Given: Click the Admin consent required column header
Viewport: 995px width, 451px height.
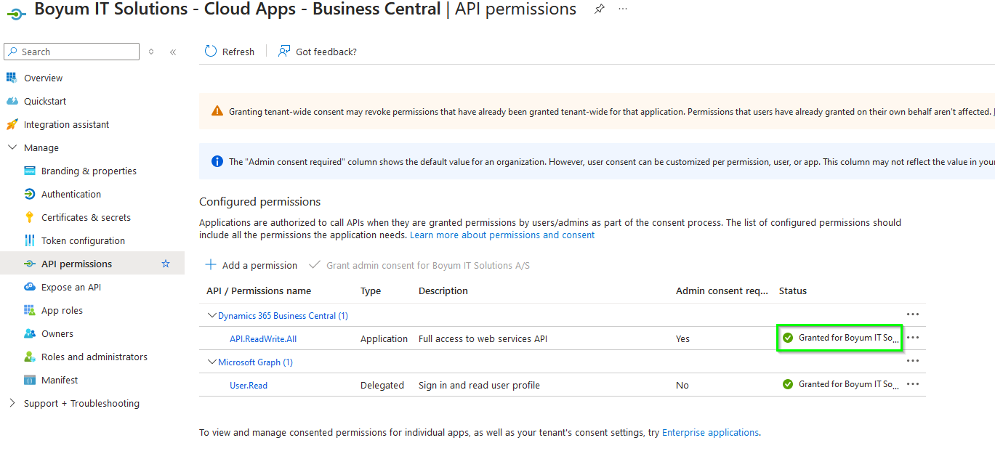Looking at the screenshot, I should coord(722,290).
